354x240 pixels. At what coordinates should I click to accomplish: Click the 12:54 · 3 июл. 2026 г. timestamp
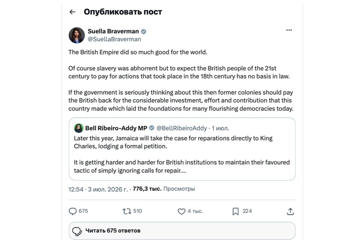click(98, 189)
